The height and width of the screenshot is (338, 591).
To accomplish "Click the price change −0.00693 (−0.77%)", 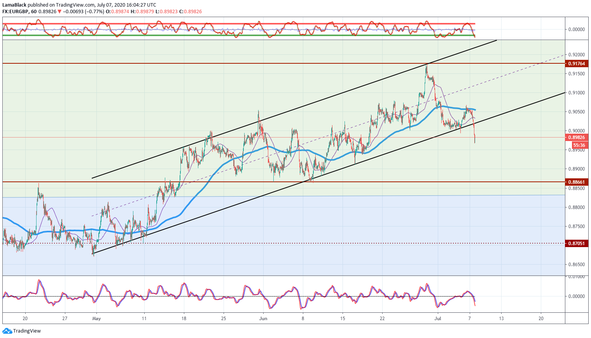I will tap(84, 12).
